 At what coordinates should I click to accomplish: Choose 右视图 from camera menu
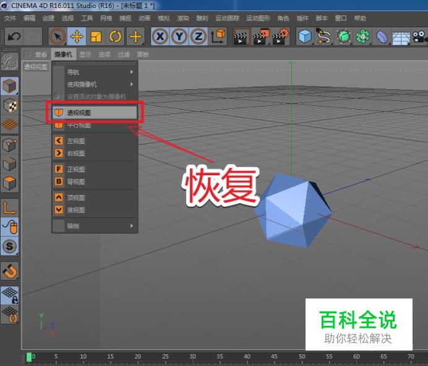pyautogui.click(x=95, y=154)
